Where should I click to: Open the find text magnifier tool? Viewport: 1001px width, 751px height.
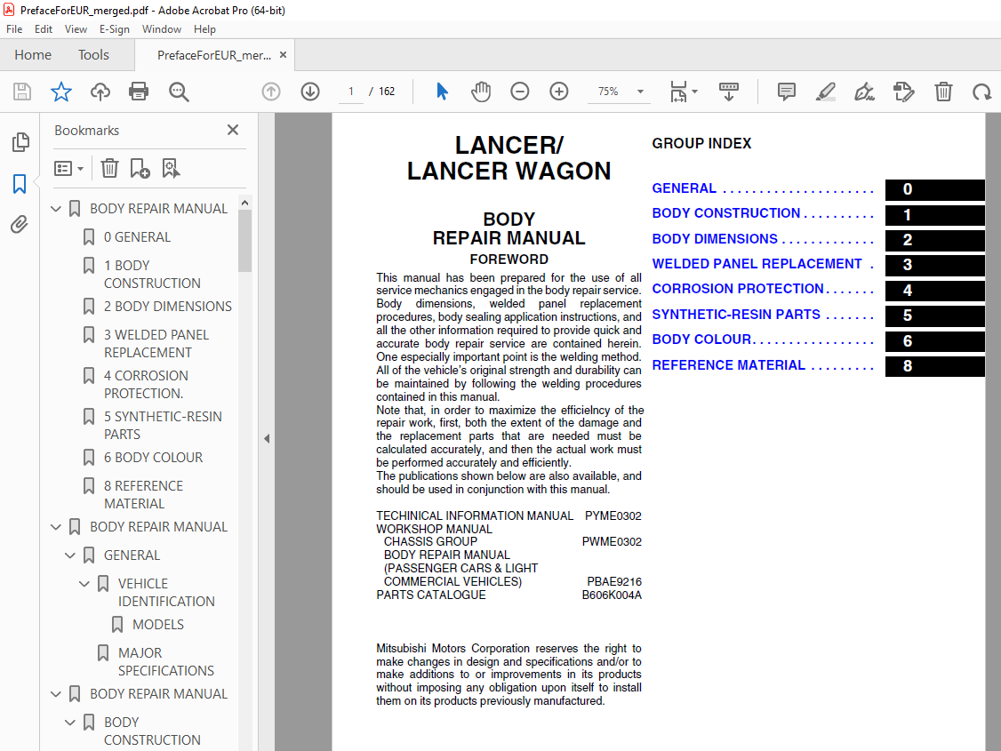[x=179, y=92]
